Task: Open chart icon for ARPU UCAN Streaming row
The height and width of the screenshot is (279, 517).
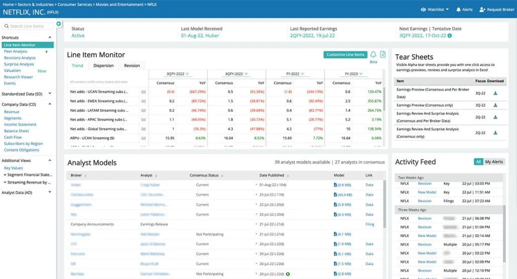Action: [x=144, y=138]
